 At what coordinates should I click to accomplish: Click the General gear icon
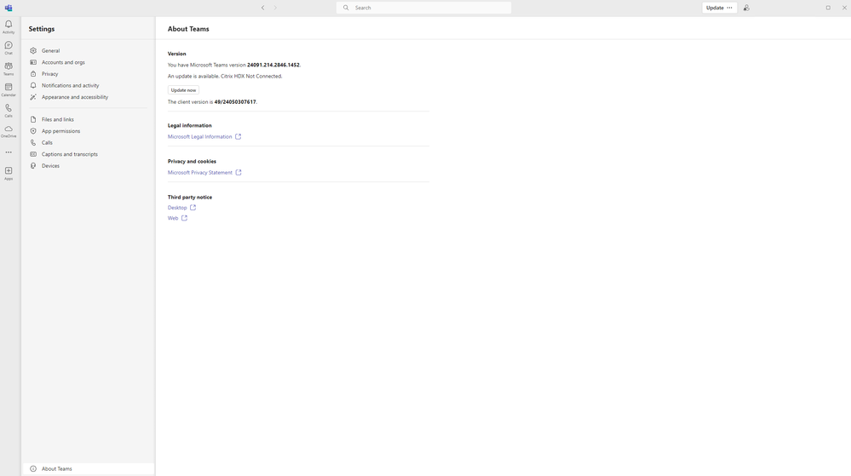(x=33, y=50)
